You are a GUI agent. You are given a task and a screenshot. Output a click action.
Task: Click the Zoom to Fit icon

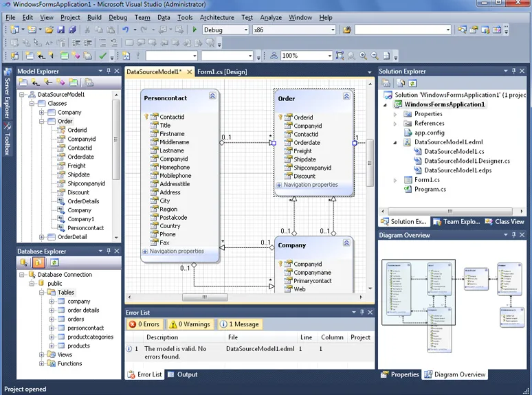[340, 56]
